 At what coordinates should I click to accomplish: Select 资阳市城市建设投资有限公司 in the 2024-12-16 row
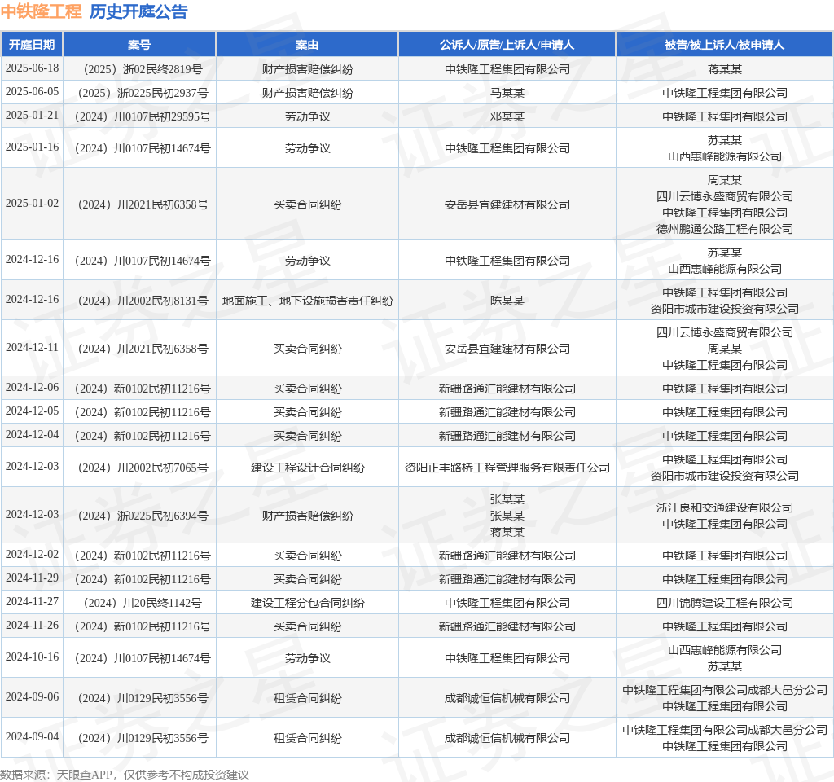724,309
